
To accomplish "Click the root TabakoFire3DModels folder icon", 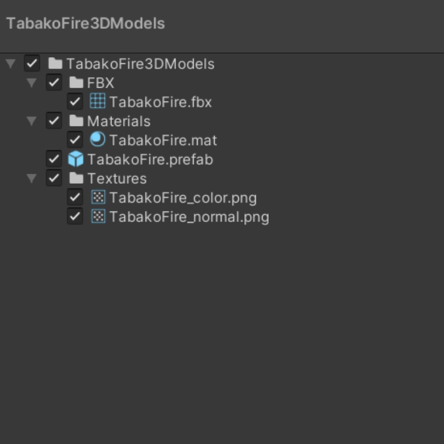I will [x=55, y=64].
